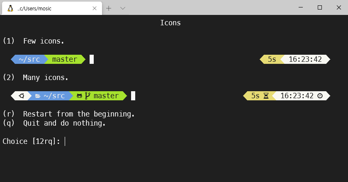Click option (2) Many icons text

[x=36, y=78]
